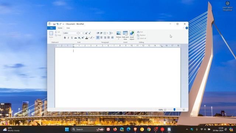
Task: Click the WordPad app menu icon in the title bar
Action: click(x=49, y=24)
